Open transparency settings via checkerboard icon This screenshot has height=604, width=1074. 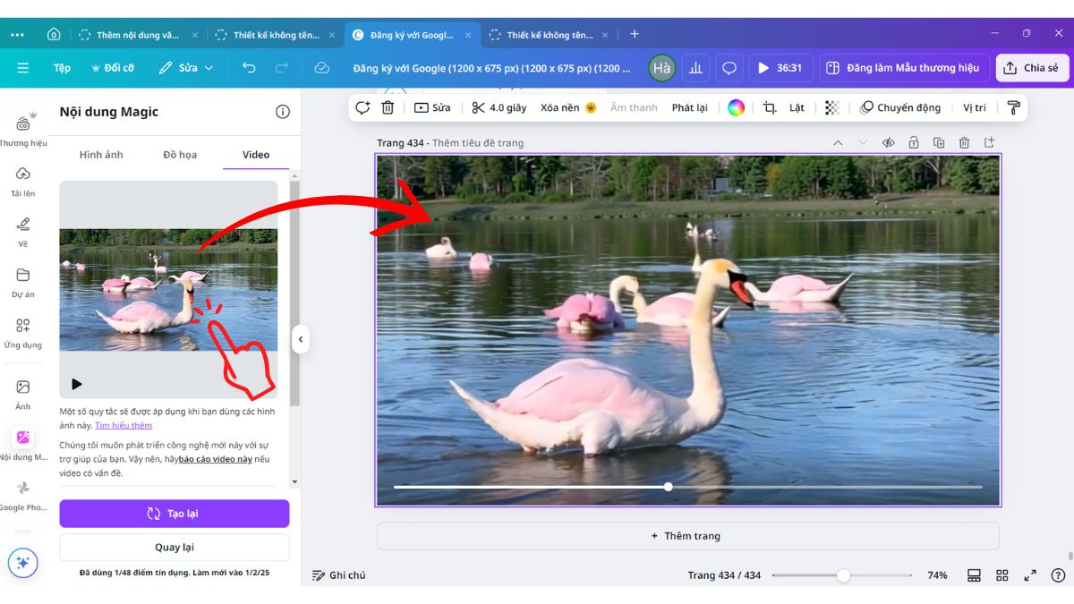coord(831,107)
